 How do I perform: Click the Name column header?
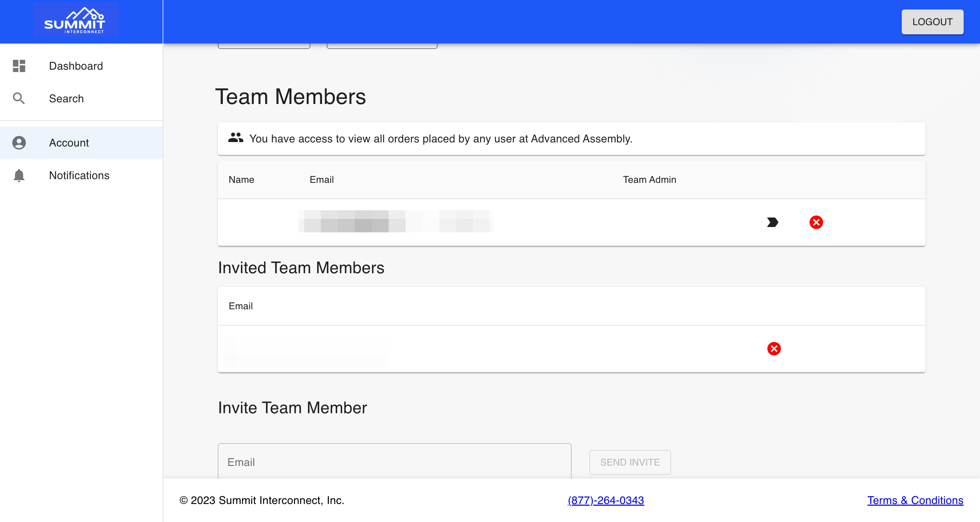[x=241, y=180]
